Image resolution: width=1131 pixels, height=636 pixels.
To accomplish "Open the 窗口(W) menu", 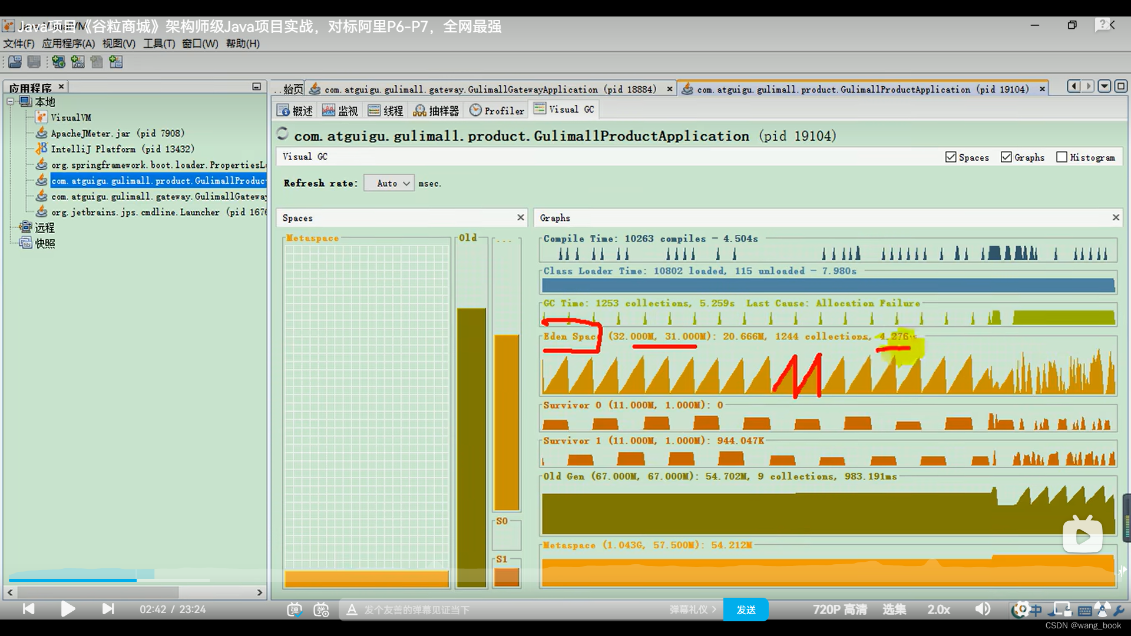I will click(x=200, y=44).
